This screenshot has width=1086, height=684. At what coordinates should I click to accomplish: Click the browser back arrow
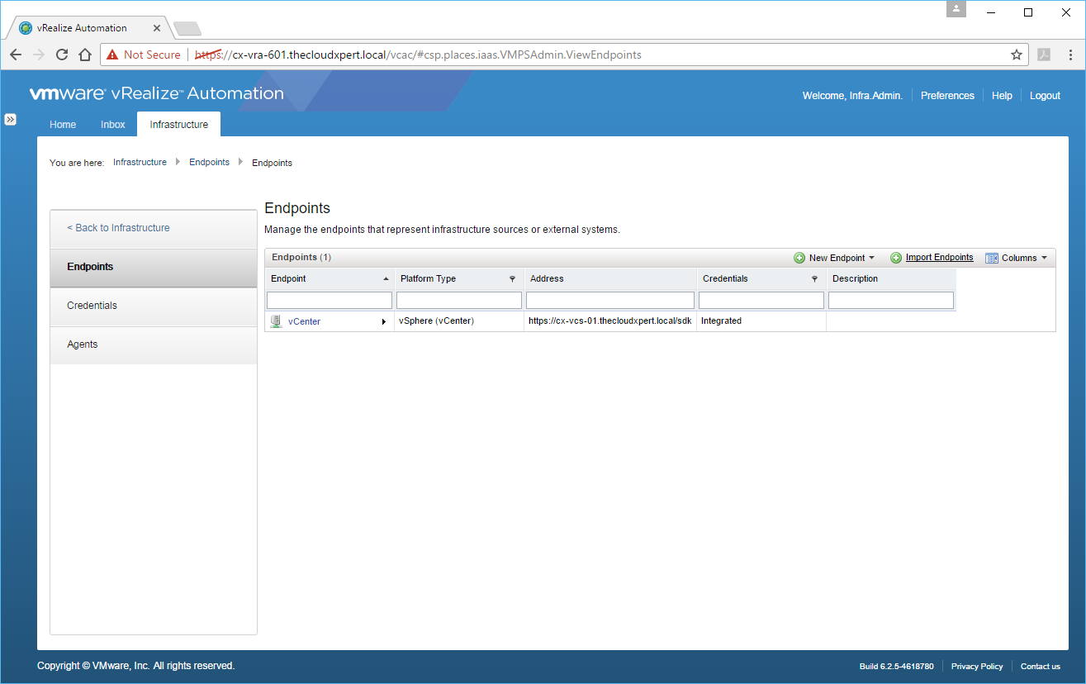click(x=16, y=55)
